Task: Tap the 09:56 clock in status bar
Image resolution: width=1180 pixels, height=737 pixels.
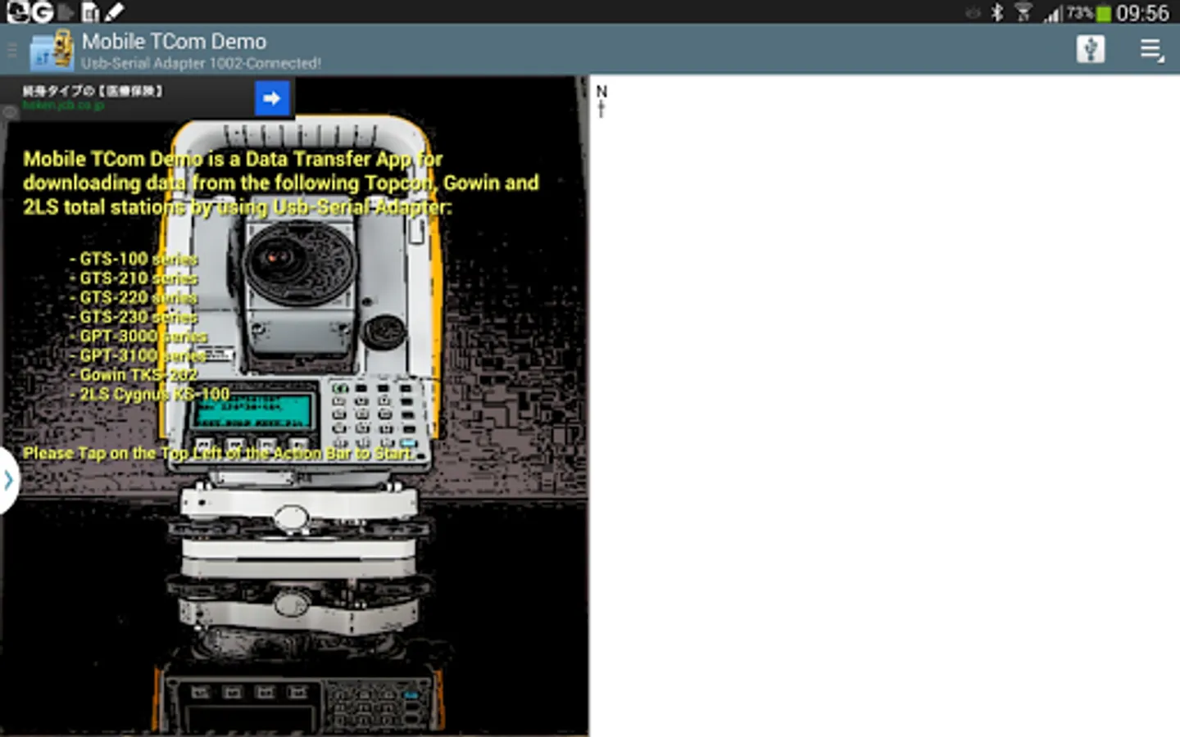Action: (1142, 12)
